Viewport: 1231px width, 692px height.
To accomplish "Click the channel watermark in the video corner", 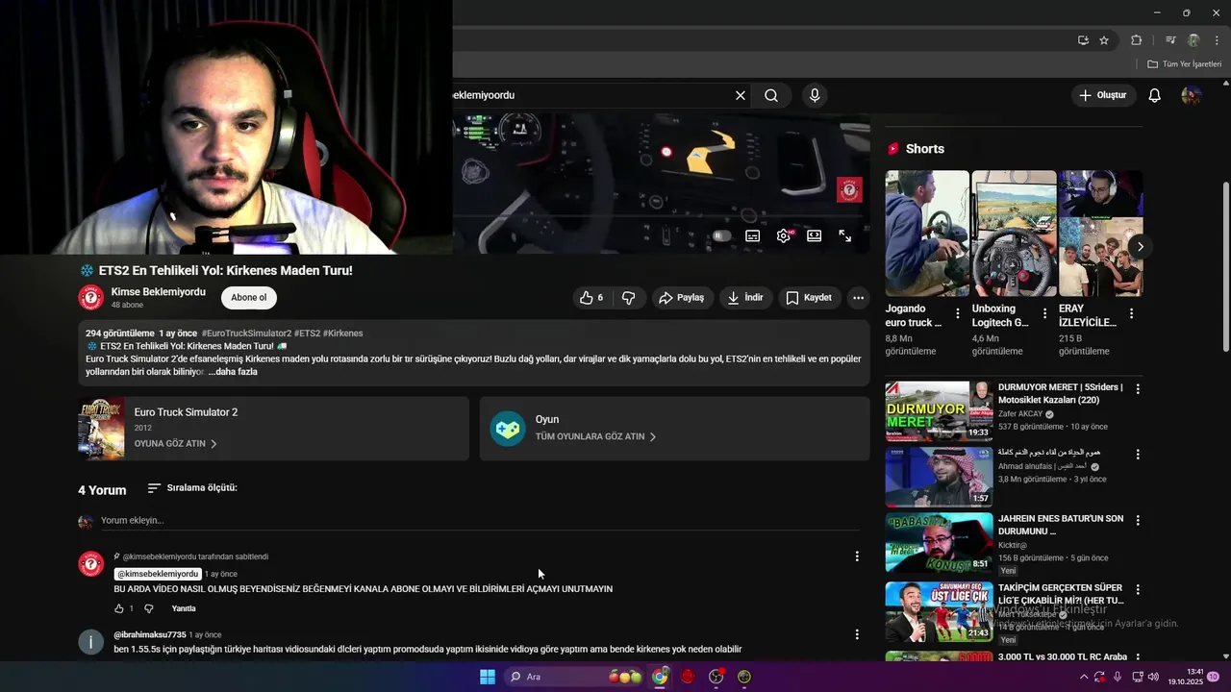I will pyautogui.click(x=849, y=189).
